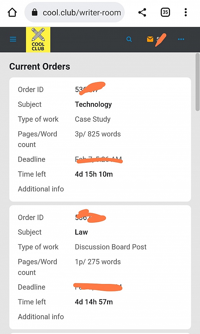This screenshot has height=334, width=200.
Task: Click the Discussion Board Post entry
Action: click(x=111, y=247)
